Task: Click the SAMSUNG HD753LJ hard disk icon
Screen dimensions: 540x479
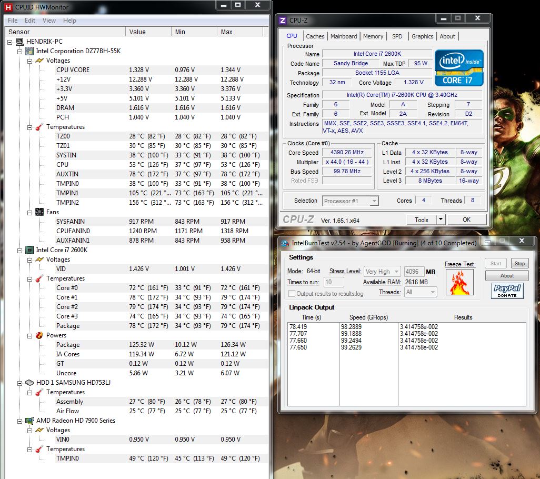Action: [x=29, y=383]
